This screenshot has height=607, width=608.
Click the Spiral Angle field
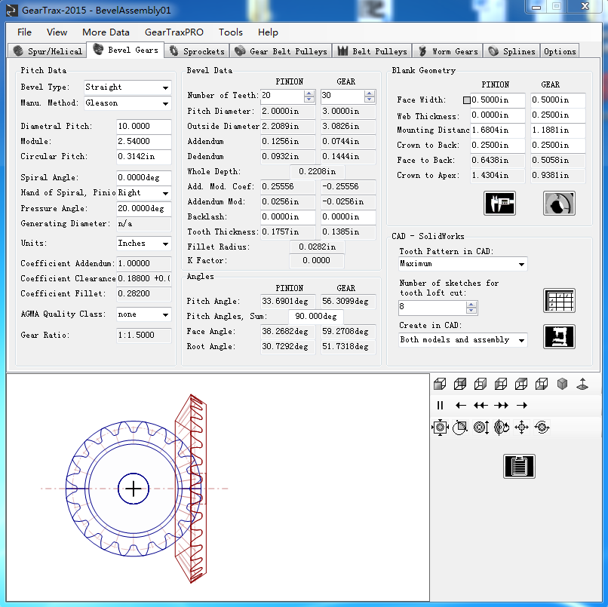[x=144, y=177]
